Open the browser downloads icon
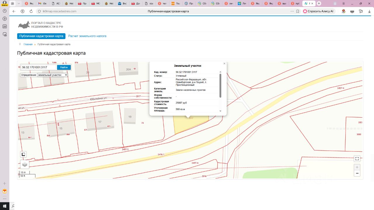 coord(369,11)
